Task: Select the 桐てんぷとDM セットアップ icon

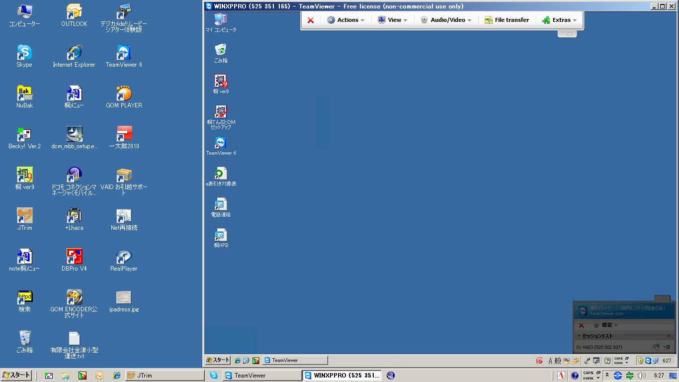Action: [x=221, y=117]
